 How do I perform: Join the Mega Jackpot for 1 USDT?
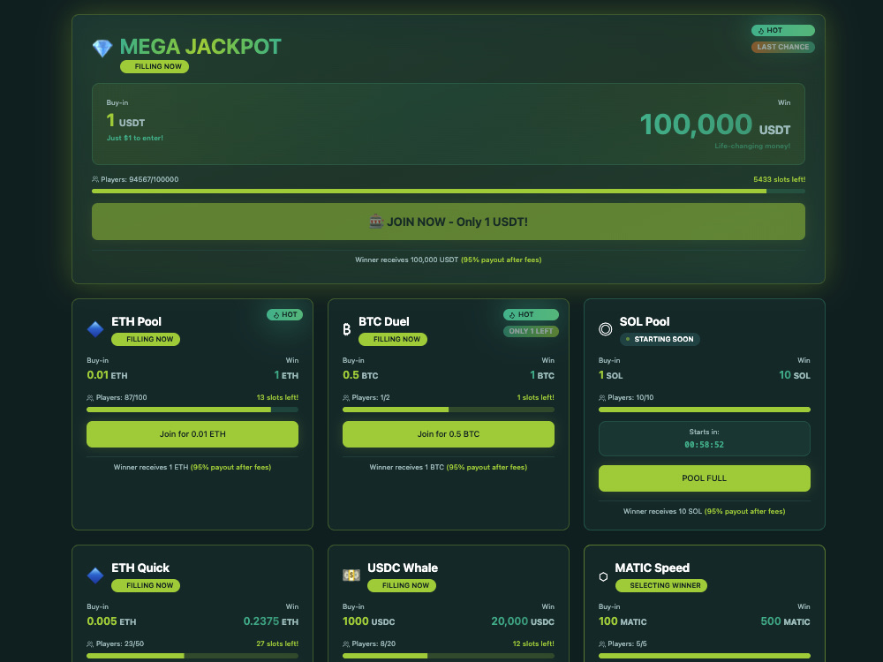tap(449, 222)
